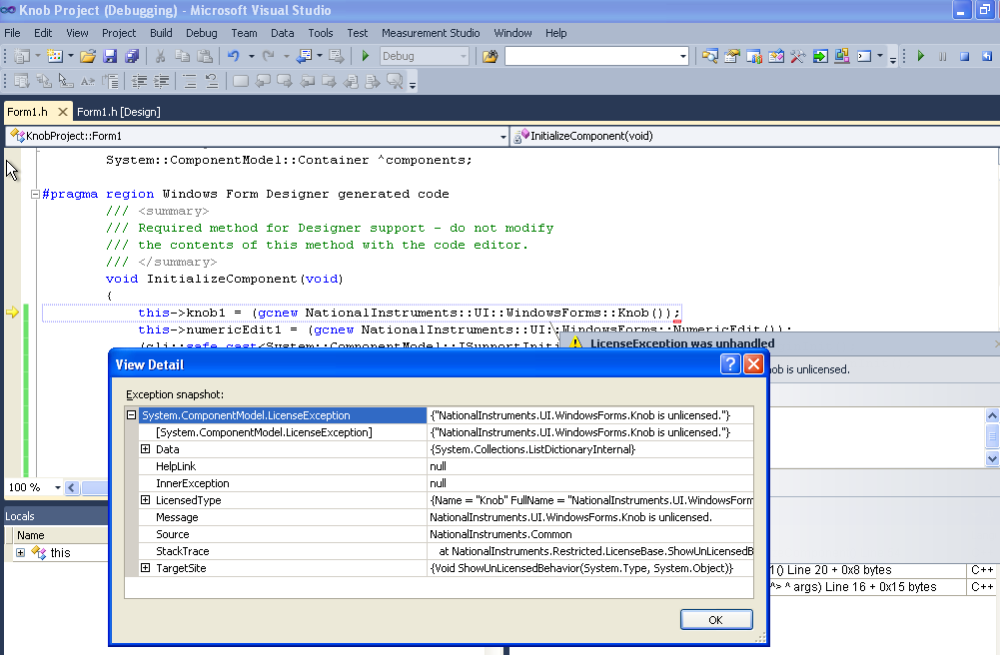Viewport: 1000px width, 655px height.
Task: Expand the LicensedType row
Action: 146,500
